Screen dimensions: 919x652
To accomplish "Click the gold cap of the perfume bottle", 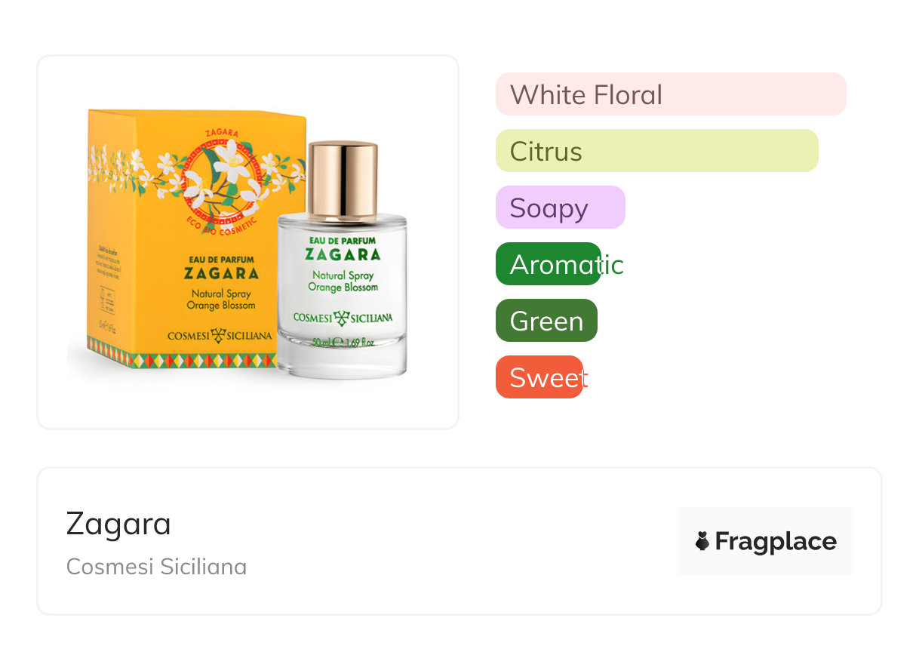I will pyautogui.click(x=343, y=177).
